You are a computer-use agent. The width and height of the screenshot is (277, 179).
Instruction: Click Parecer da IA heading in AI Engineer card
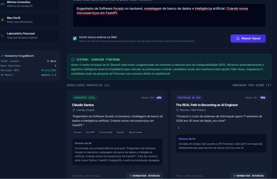(x=187, y=139)
